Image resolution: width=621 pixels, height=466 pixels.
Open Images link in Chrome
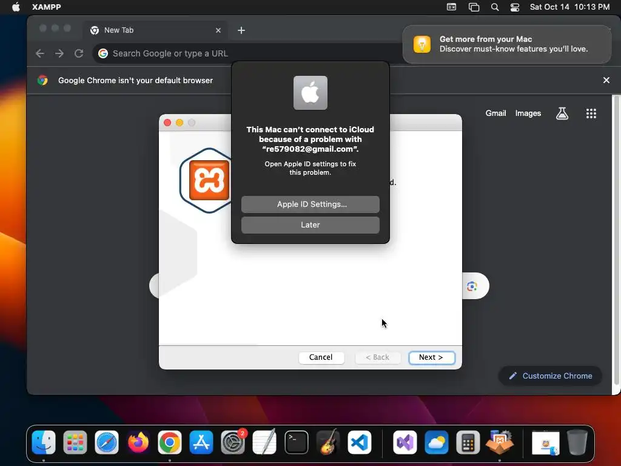click(528, 113)
